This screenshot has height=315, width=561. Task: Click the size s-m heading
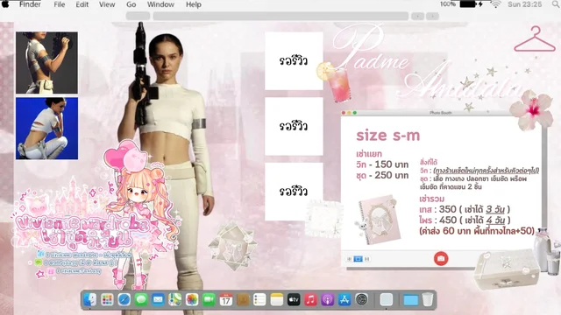(387, 136)
